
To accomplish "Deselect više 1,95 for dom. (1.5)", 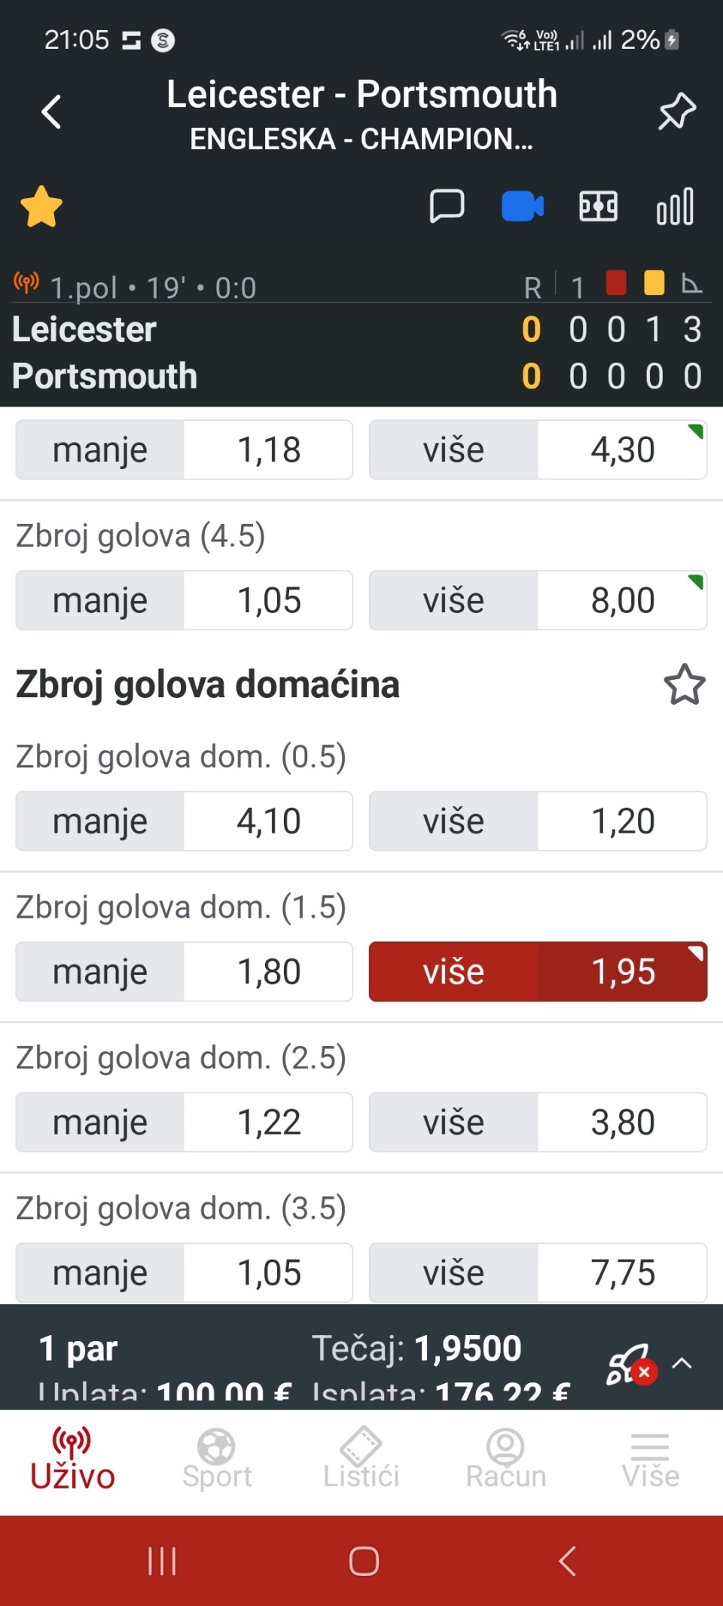I will tap(538, 971).
